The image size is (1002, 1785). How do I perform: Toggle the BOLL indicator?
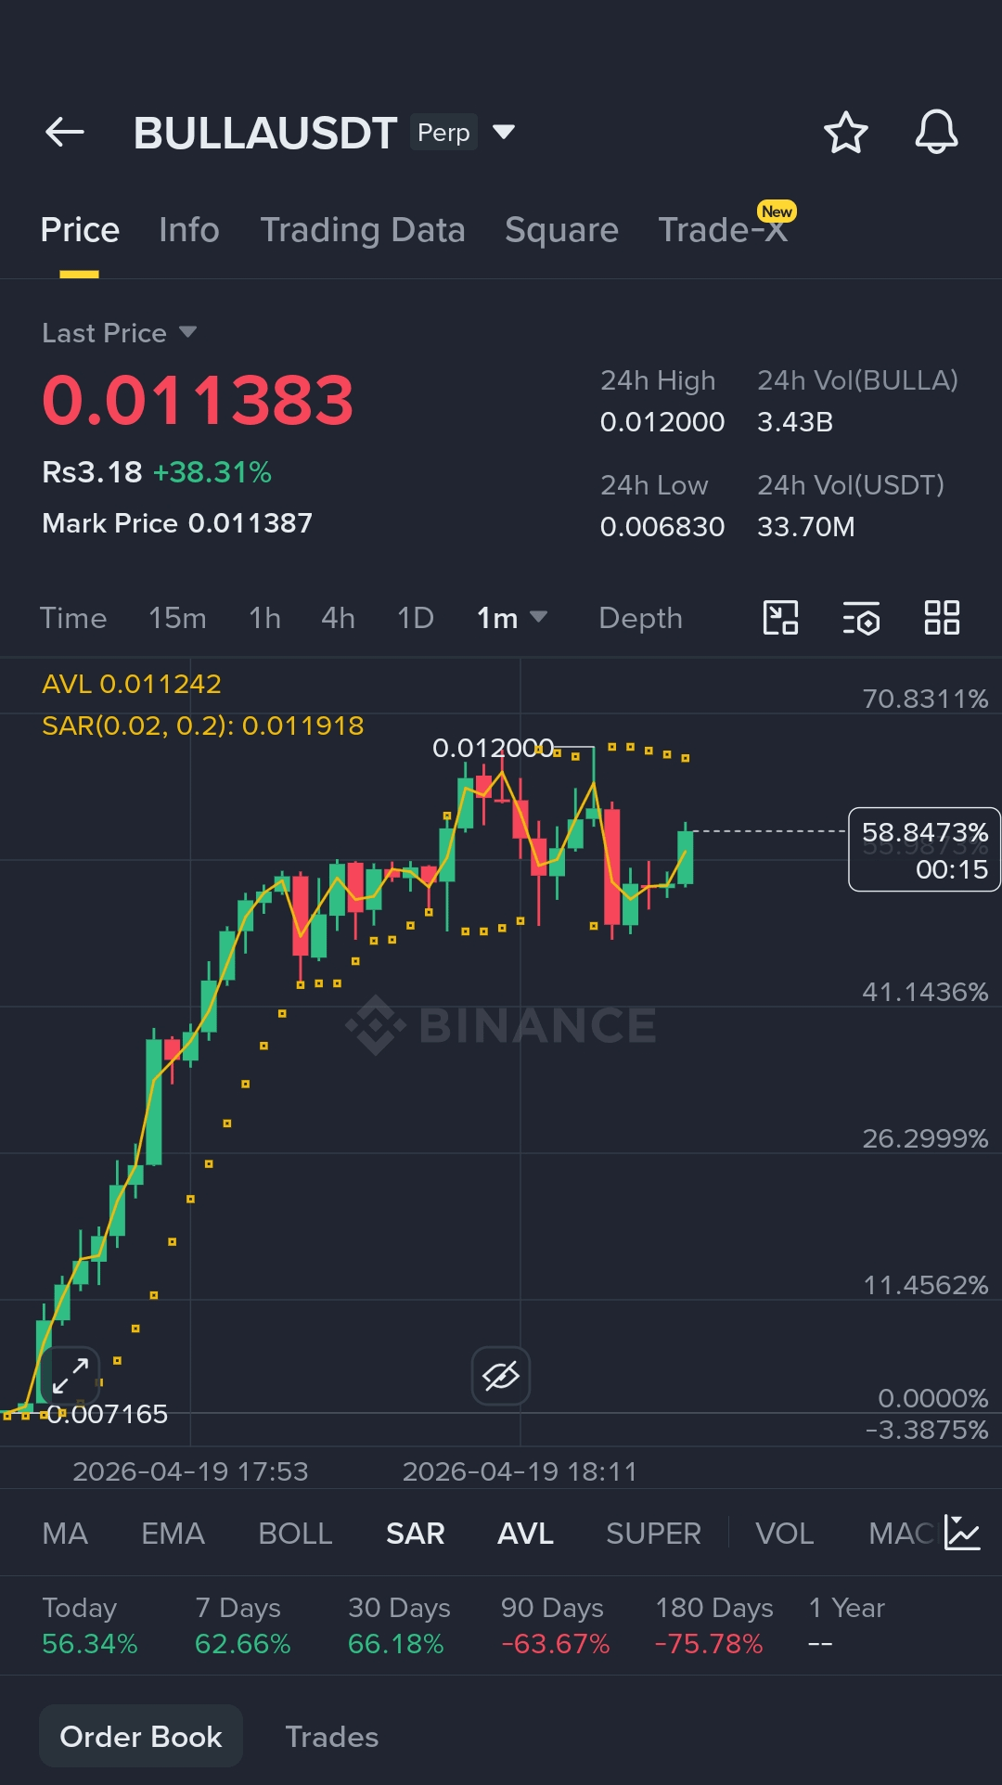[x=295, y=1534]
